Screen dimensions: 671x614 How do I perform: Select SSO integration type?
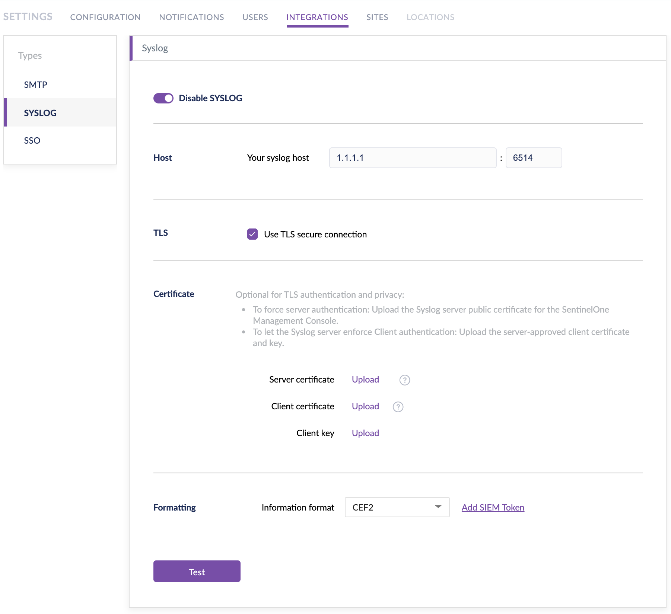tap(60, 141)
